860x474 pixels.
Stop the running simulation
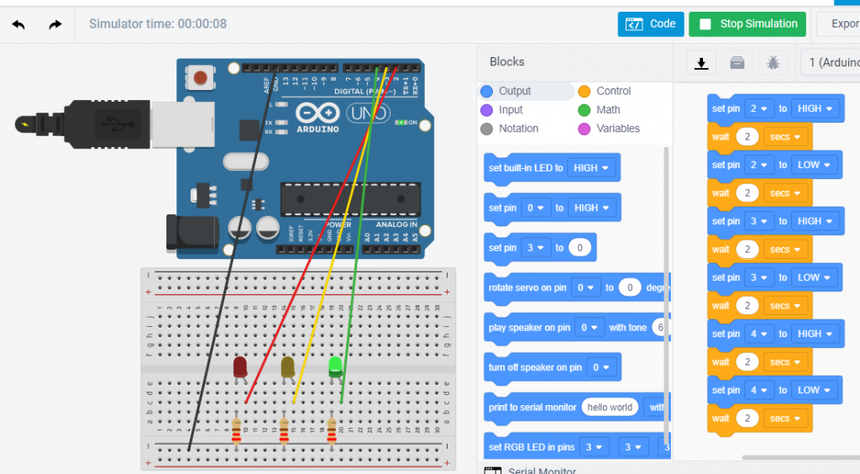[x=747, y=24]
